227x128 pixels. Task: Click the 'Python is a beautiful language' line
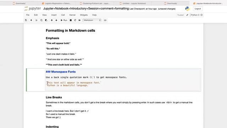[x=68, y=85]
